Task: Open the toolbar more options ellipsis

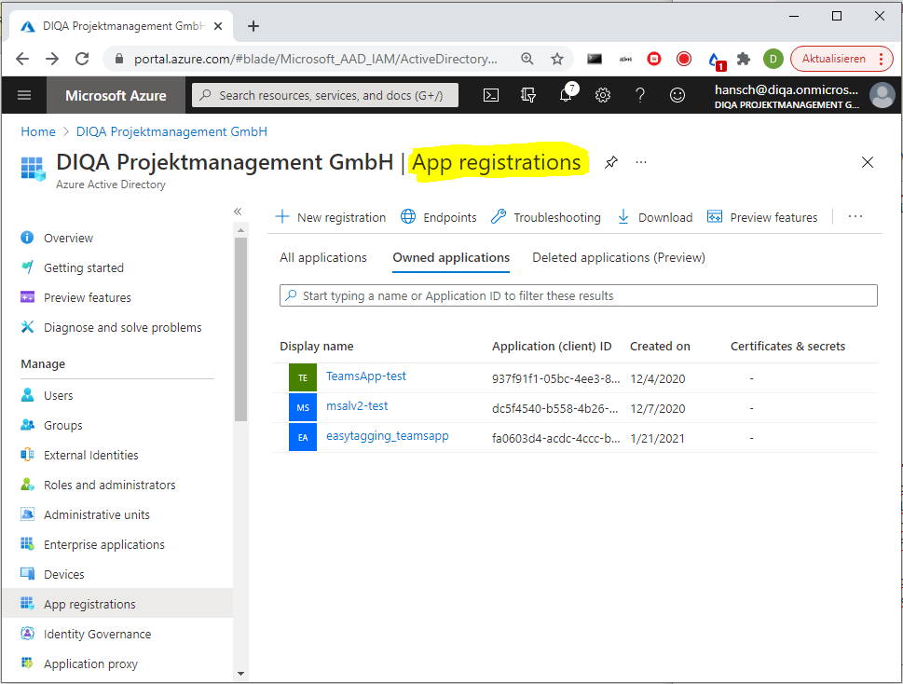Action: 855,217
